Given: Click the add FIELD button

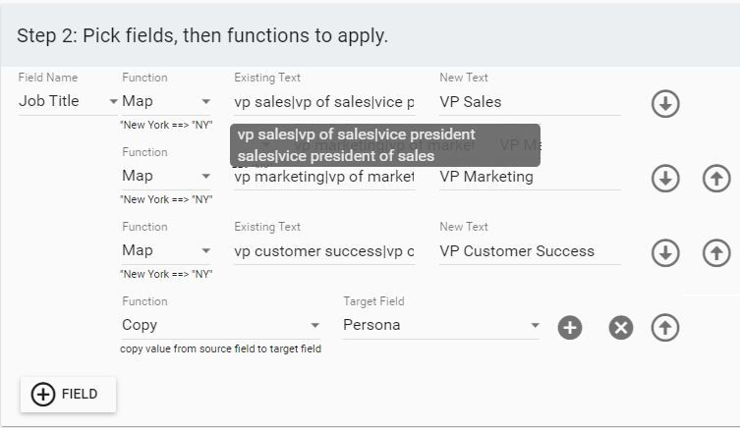Looking at the screenshot, I should pyautogui.click(x=68, y=394).
